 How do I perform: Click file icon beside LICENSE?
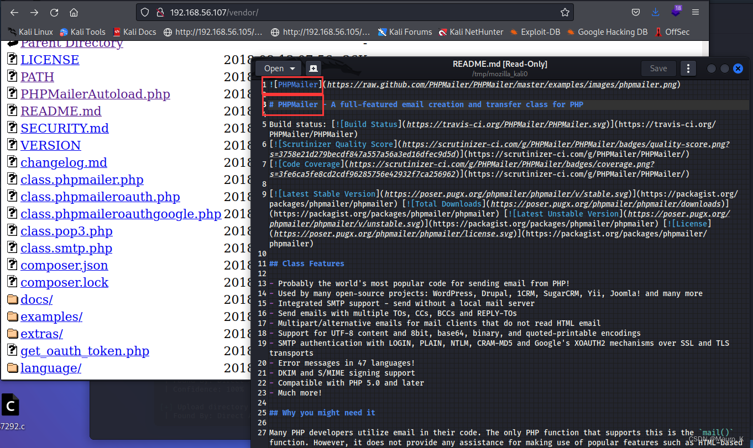point(12,59)
